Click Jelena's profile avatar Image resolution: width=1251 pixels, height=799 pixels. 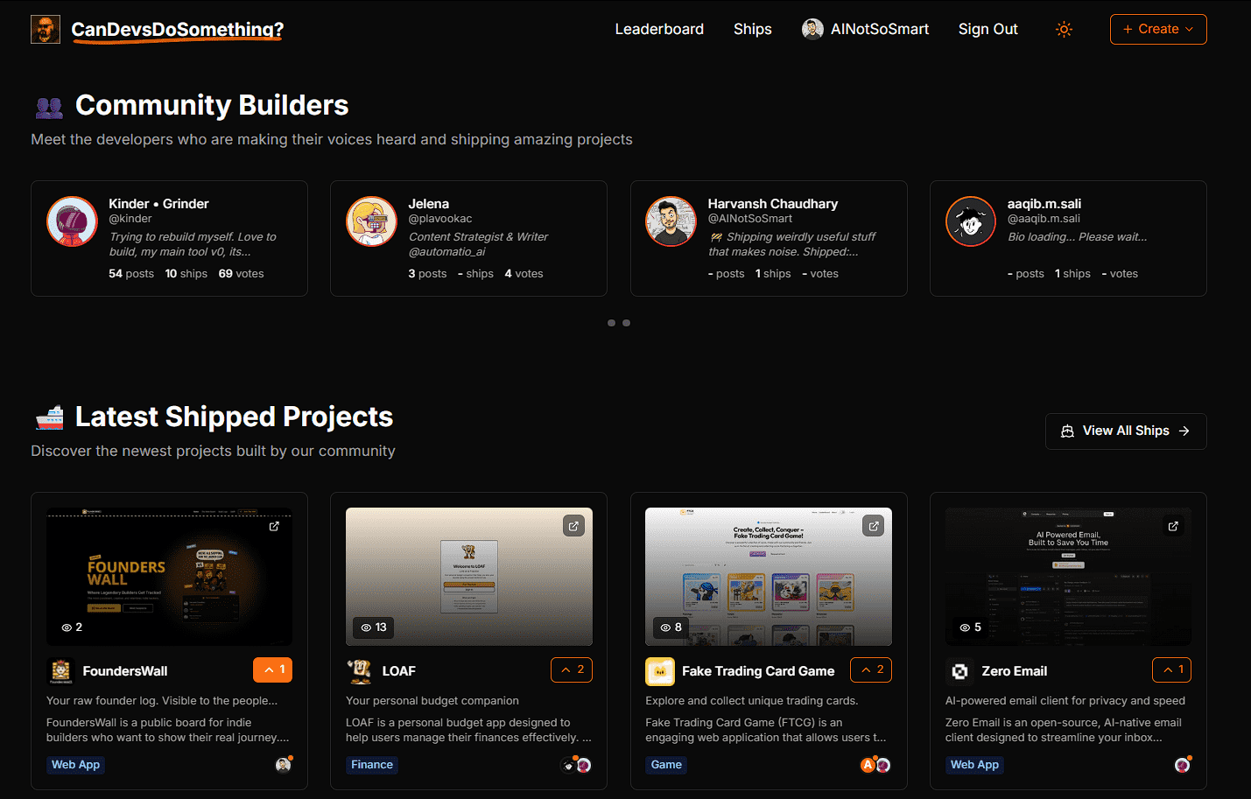pos(371,221)
